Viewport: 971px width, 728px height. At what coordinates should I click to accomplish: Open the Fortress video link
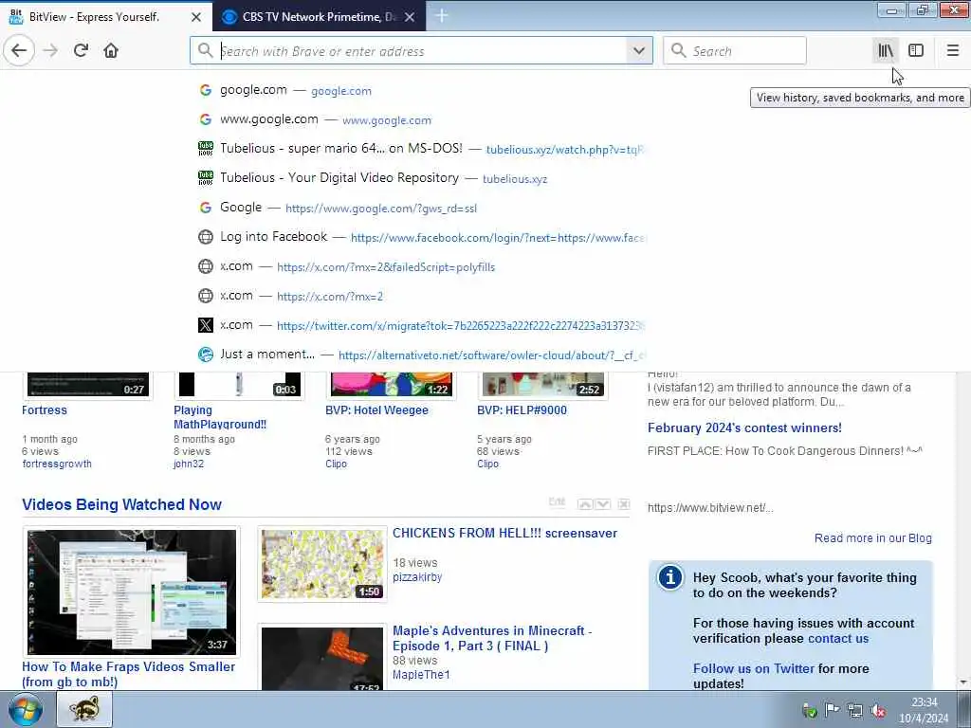coord(44,409)
